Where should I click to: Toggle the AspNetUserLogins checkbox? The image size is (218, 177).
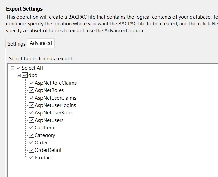pos(31,105)
